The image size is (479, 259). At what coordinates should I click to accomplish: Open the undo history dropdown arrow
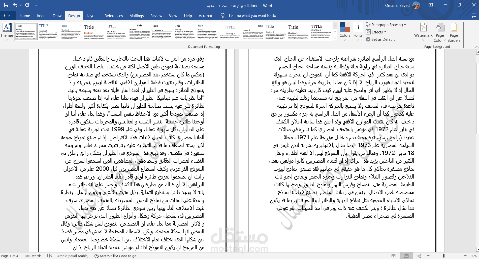coord(20,5)
